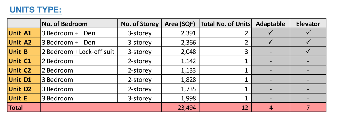Select the Area (SQF) column header
Viewport: 340px width, 118px height.
coord(180,24)
